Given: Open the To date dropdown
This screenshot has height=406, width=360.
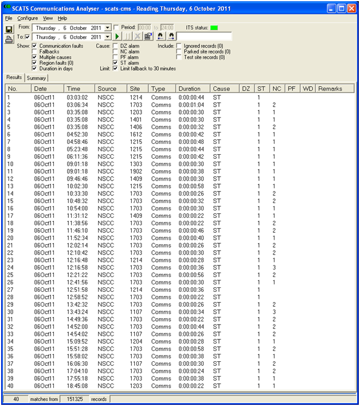Looking at the screenshot, I should tap(107, 37).
